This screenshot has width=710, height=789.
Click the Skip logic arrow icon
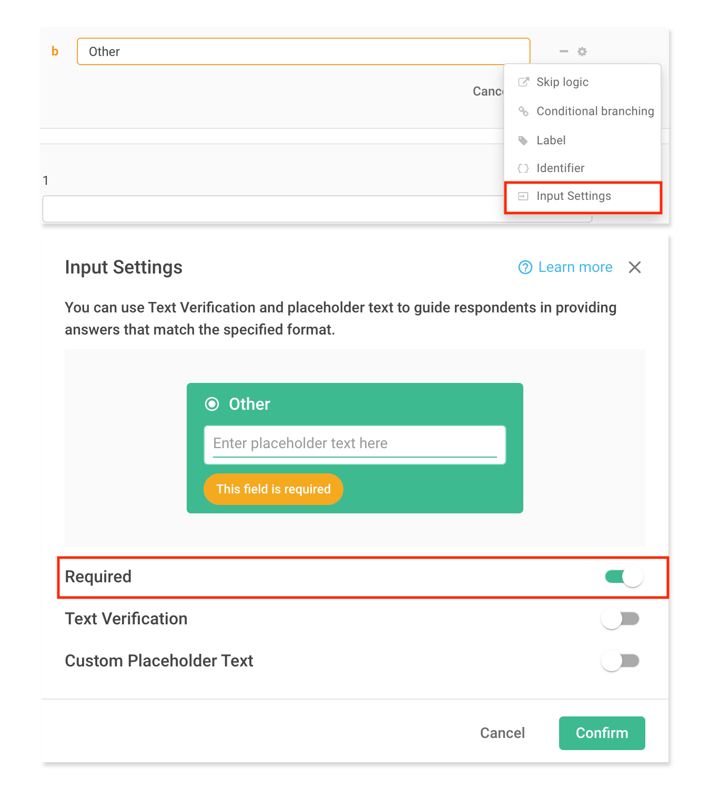pos(523,82)
